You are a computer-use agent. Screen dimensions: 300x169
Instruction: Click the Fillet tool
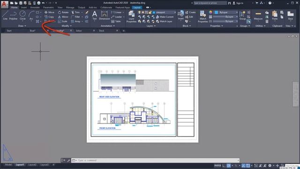(x=76, y=17)
